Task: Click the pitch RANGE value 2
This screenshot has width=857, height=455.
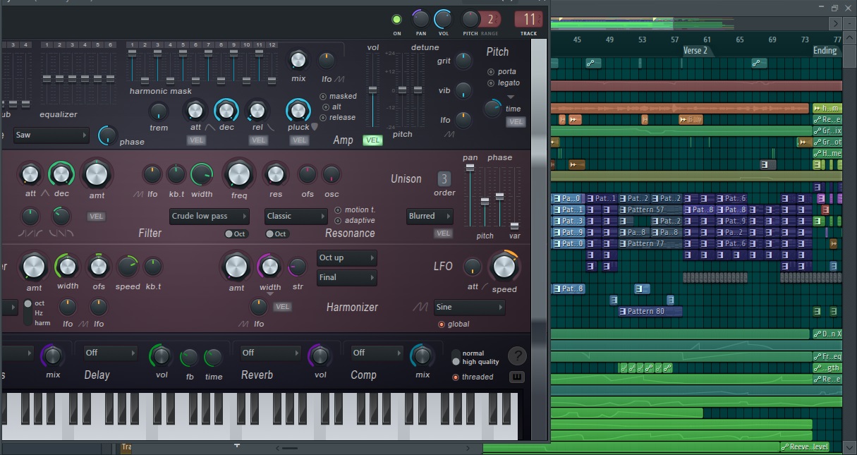Action: 490,19
